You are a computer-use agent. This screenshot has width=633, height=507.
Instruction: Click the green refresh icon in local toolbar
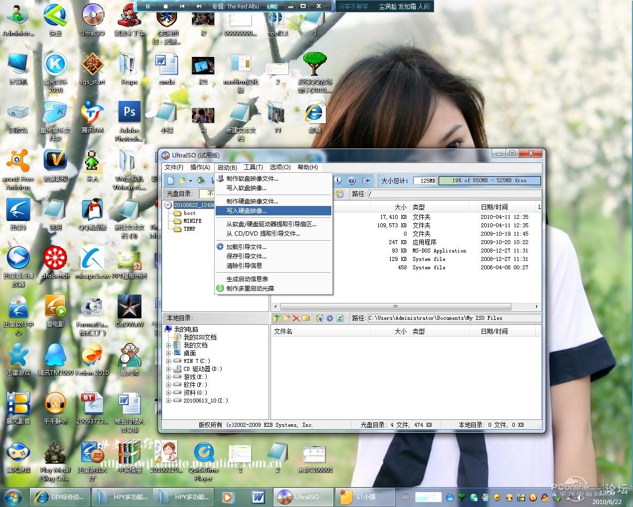[340, 318]
